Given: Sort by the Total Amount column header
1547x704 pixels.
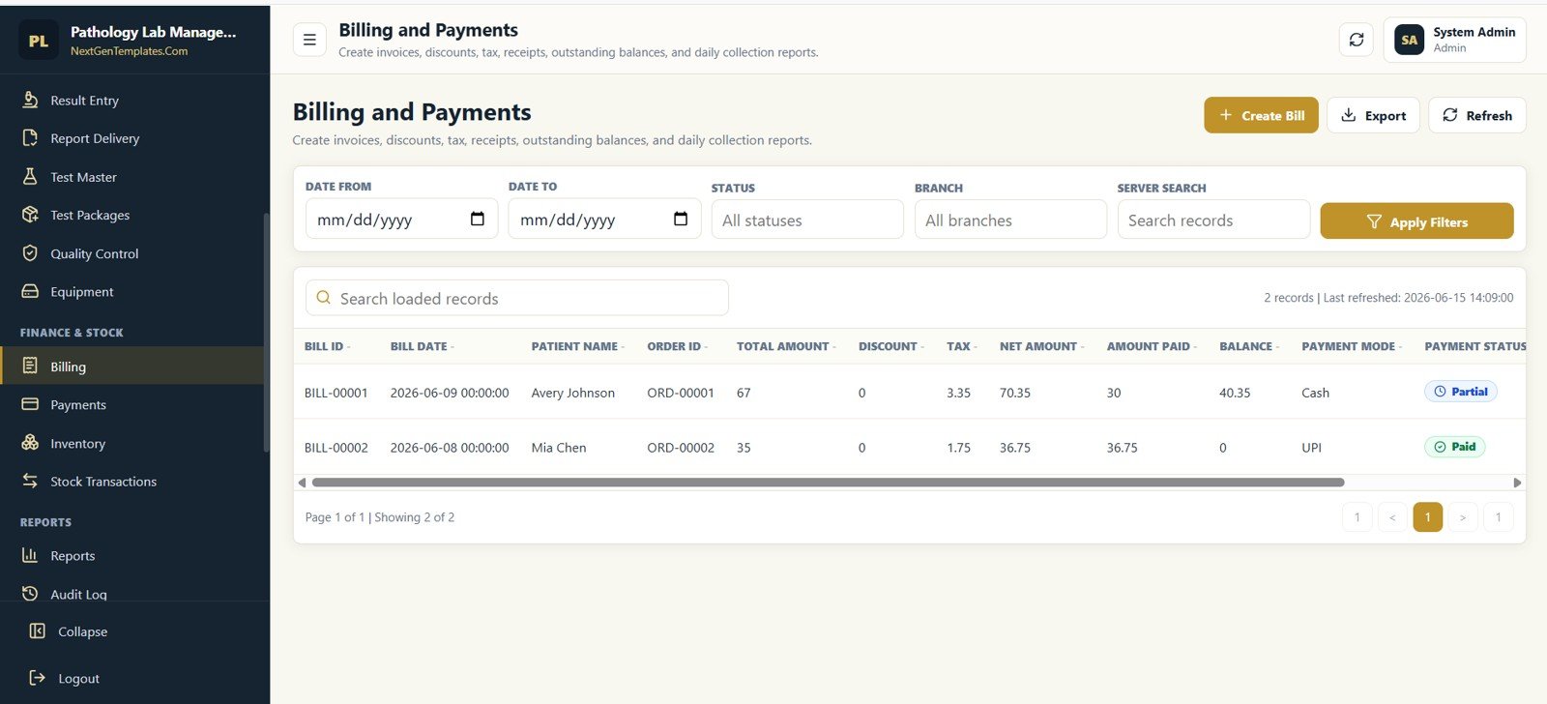Looking at the screenshot, I should tap(786, 346).
